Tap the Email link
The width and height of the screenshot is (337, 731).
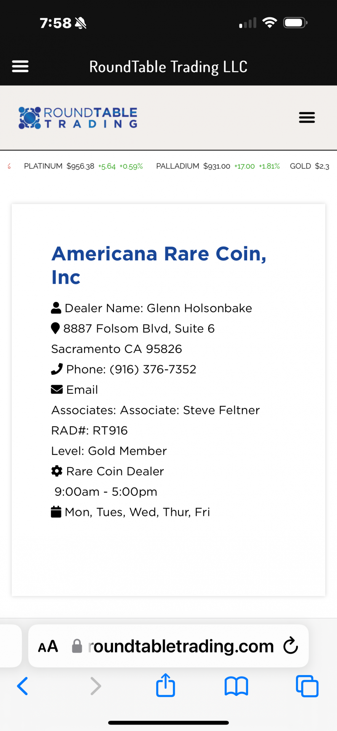pos(82,389)
